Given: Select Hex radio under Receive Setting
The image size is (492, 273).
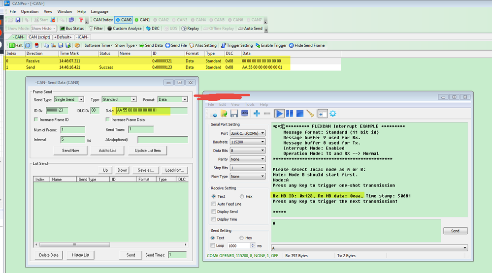Looking at the screenshot, I should (x=241, y=196).
